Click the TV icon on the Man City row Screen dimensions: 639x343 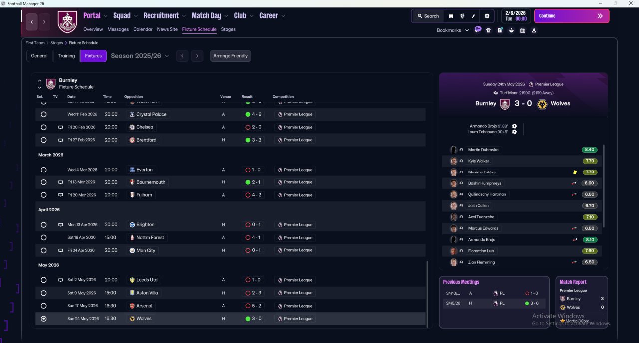(61, 250)
